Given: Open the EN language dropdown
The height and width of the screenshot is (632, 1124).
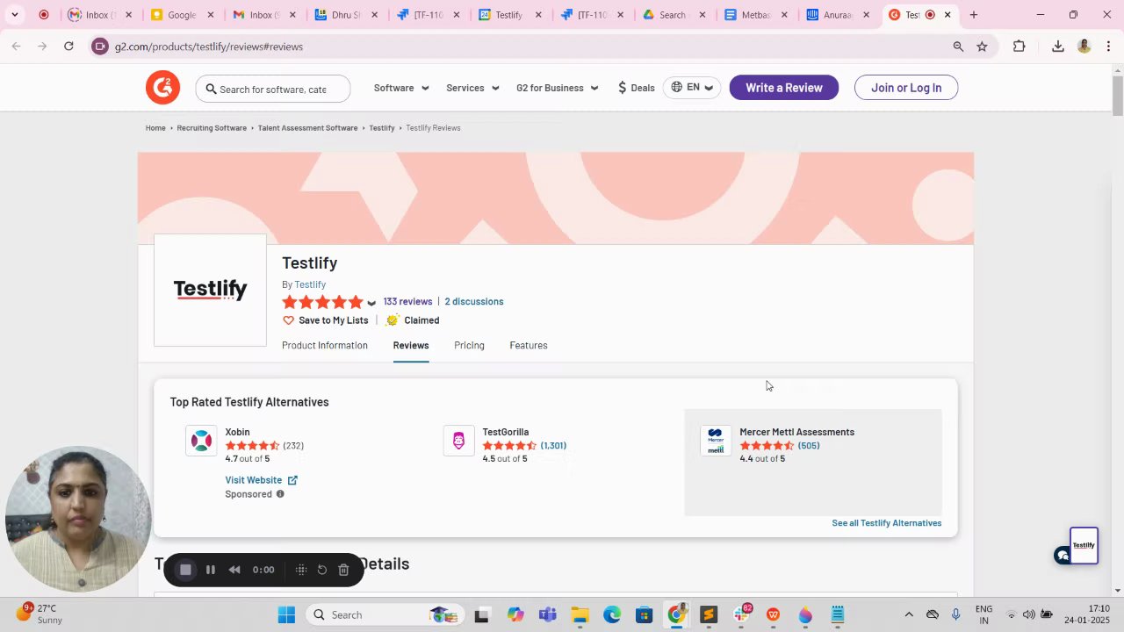Looking at the screenshot, I should click(692, 87).
